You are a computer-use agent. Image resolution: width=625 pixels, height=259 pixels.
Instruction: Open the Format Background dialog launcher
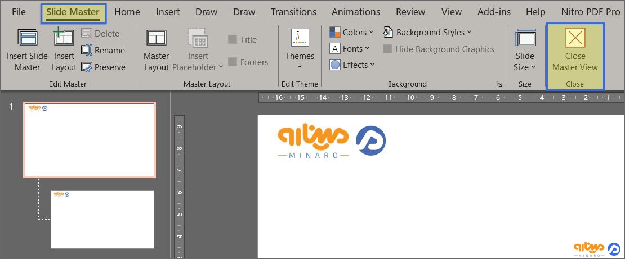pyautogui.click(x=499, y=84)
